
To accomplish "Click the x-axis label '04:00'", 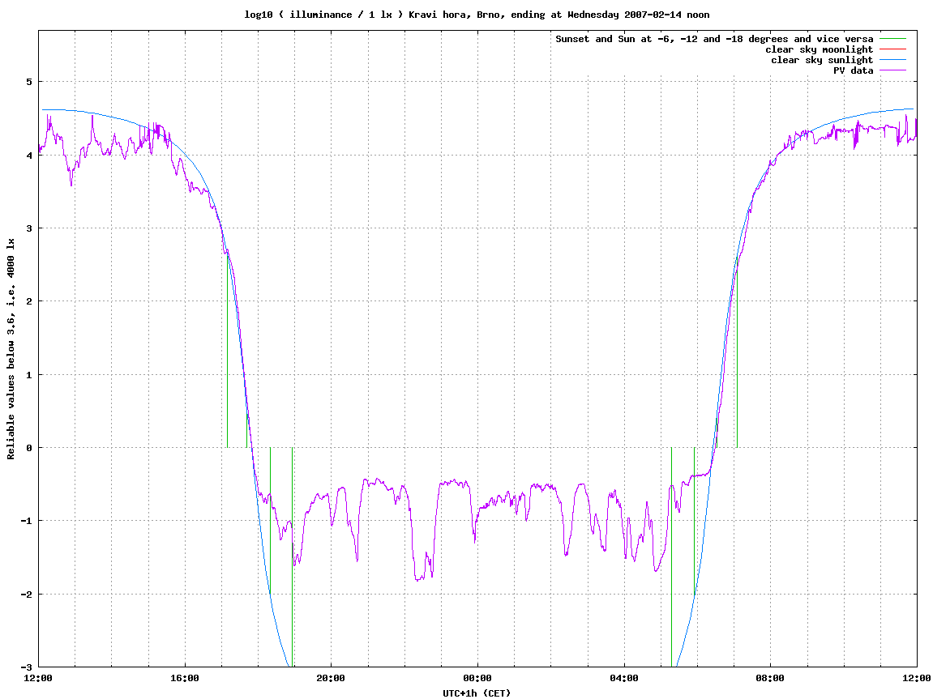I will [x=624, y=678].
